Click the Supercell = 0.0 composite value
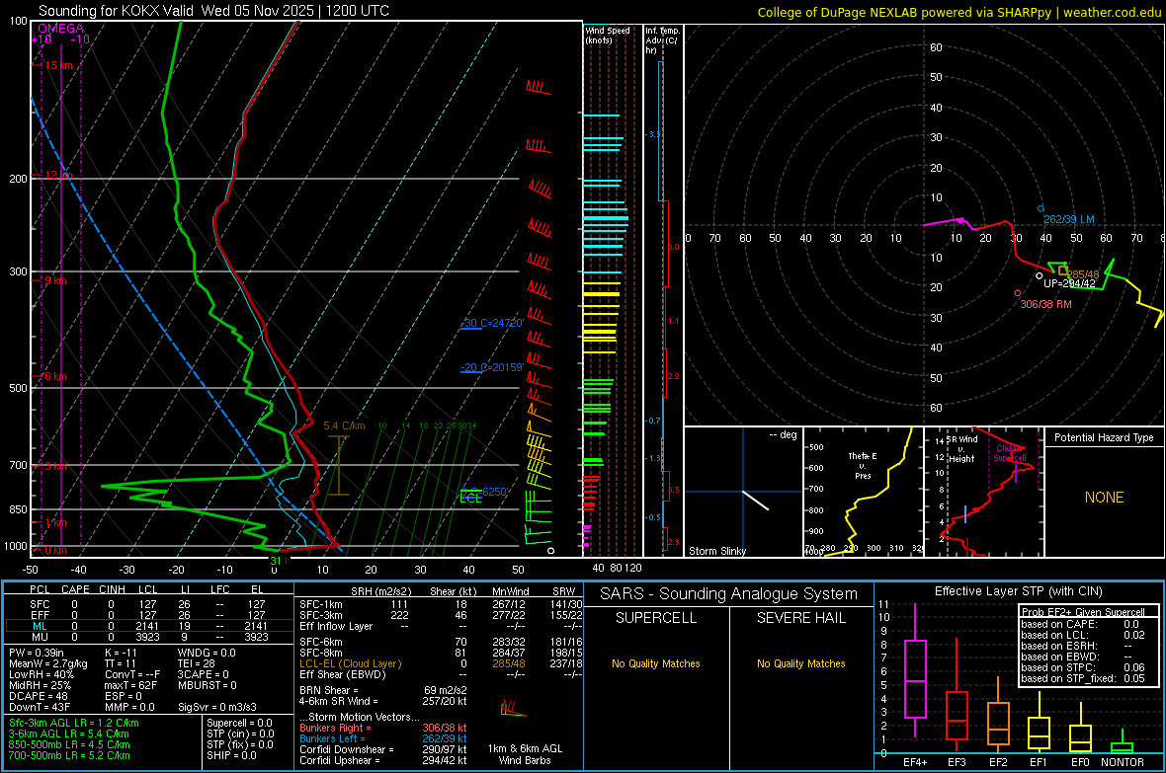Viewport: 1166px width, 773px height. (x=239, y=723)
